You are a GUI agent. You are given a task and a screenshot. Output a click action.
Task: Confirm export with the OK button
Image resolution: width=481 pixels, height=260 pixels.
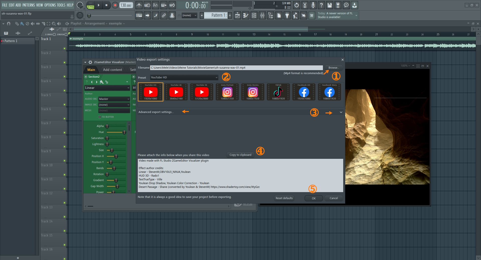click(314, 198)
